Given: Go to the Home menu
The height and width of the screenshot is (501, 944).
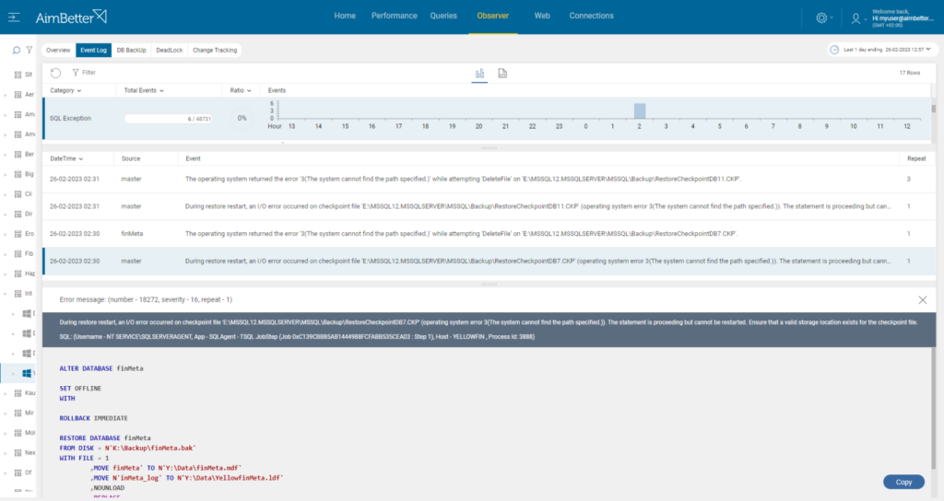Looking at the screenshot, I should (x=345, y=17).
